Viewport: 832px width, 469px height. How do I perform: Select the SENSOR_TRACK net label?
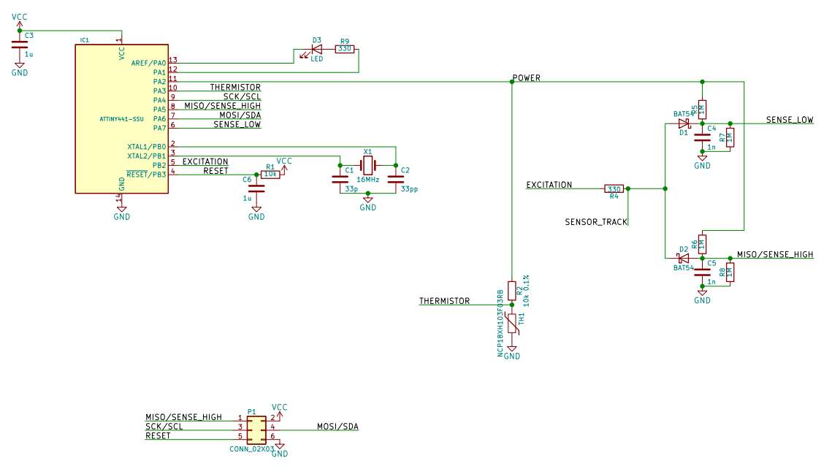(596, 221)
